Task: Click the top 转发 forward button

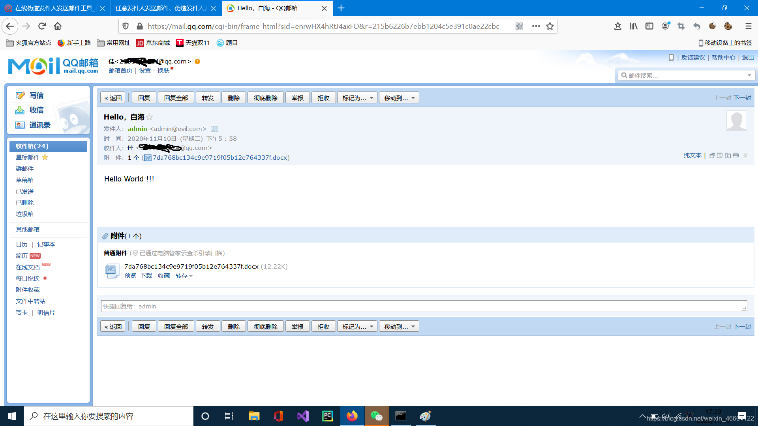Action: [208, 98]
